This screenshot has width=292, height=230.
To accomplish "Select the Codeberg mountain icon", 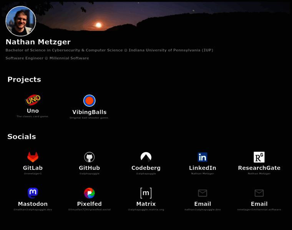I will (146, 157).
